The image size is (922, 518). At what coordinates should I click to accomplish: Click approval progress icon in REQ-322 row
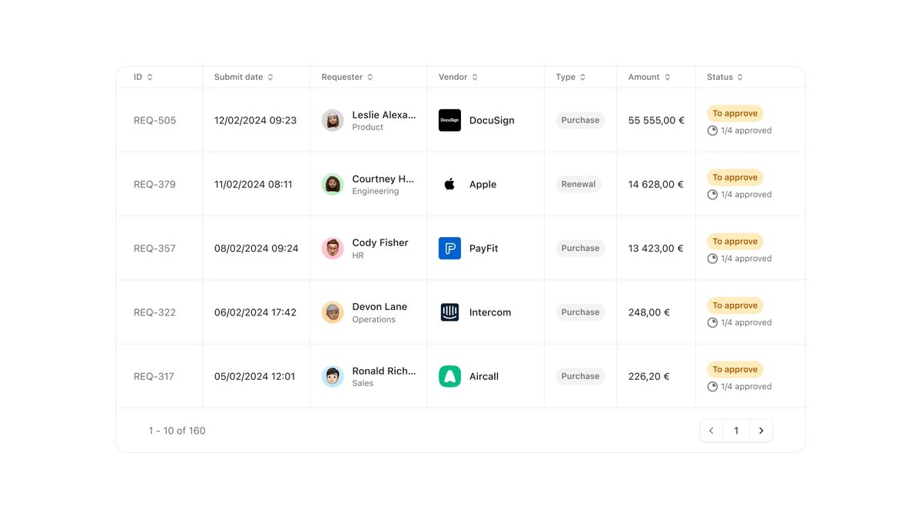[x=712, y=323]
